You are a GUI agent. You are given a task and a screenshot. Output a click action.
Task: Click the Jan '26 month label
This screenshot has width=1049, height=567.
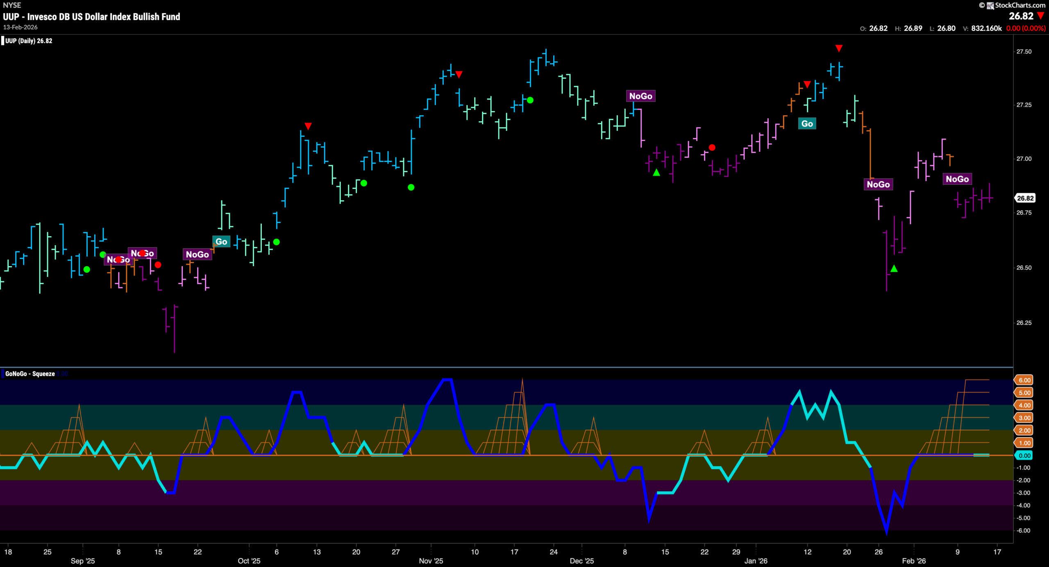point(756,561)
